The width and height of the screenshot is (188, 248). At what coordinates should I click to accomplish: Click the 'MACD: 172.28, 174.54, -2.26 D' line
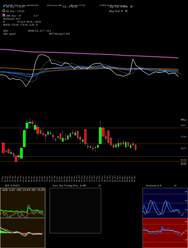[20, 25]
